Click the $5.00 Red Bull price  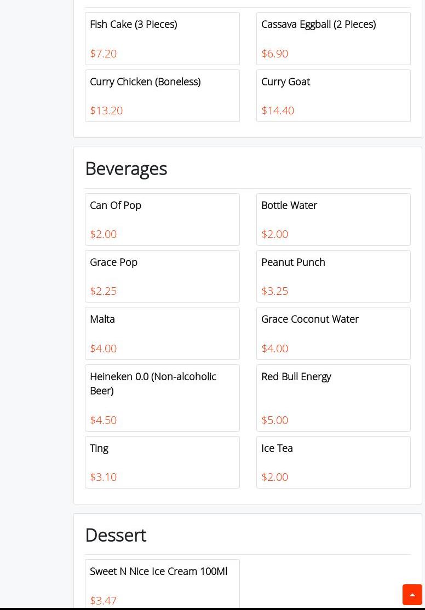[274, 420]
